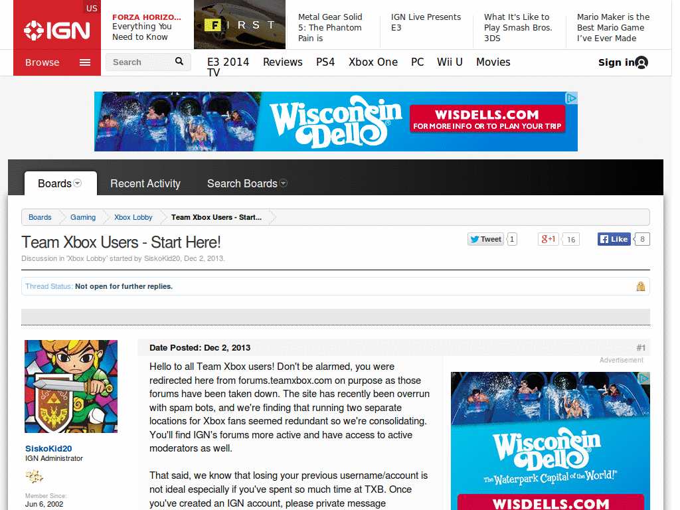The height and width of the screenshot is (510, 680).
Task: Click the Date Posted: Dec 2, 2013 text
Action: pos(200,347)
